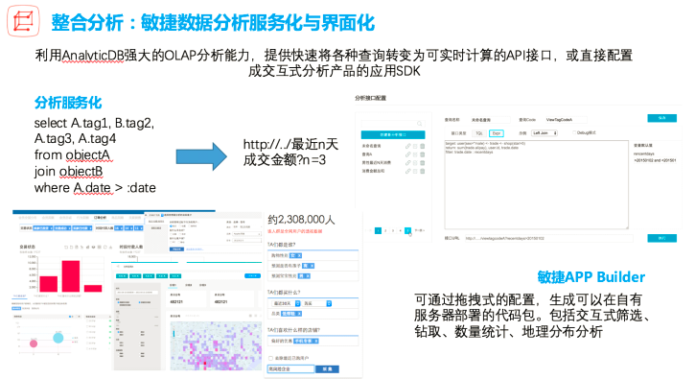Go to page 3 of the query list
Image resolution: width=695 pixels, height=379 pixels.
point(393,230)
